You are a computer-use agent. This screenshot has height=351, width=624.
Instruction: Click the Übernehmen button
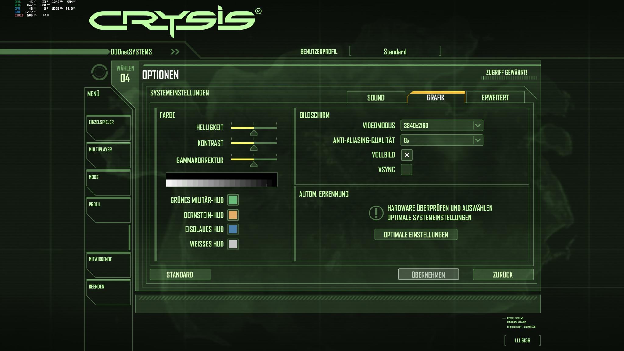point(428,275)
